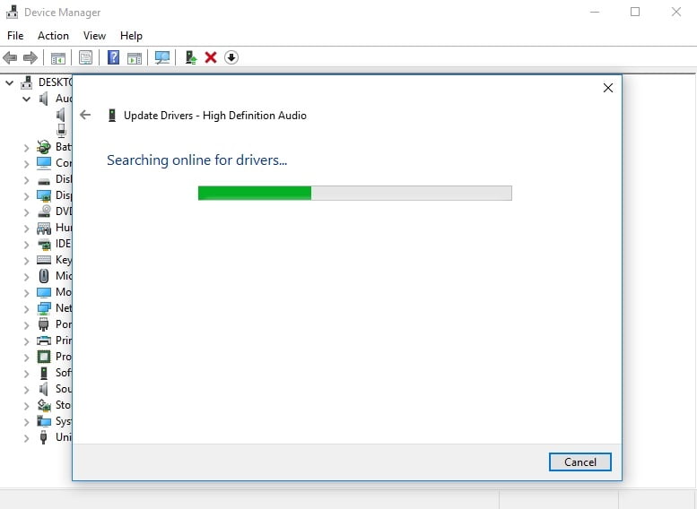Viewport: 697px width, 509px height.
Task: Click the blue Help question-mark icon
Action: click(x=113, y=57)
